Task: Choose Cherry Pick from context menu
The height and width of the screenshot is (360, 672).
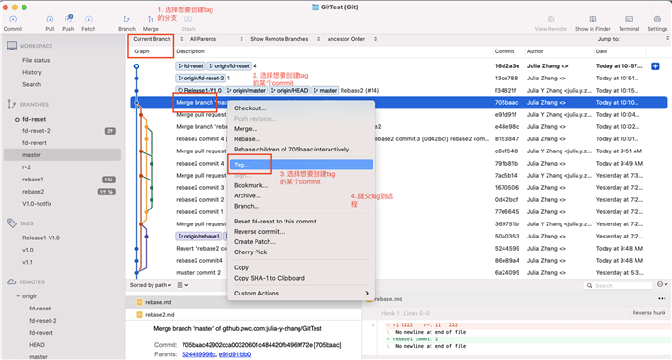Action: [x=250, y=252]
